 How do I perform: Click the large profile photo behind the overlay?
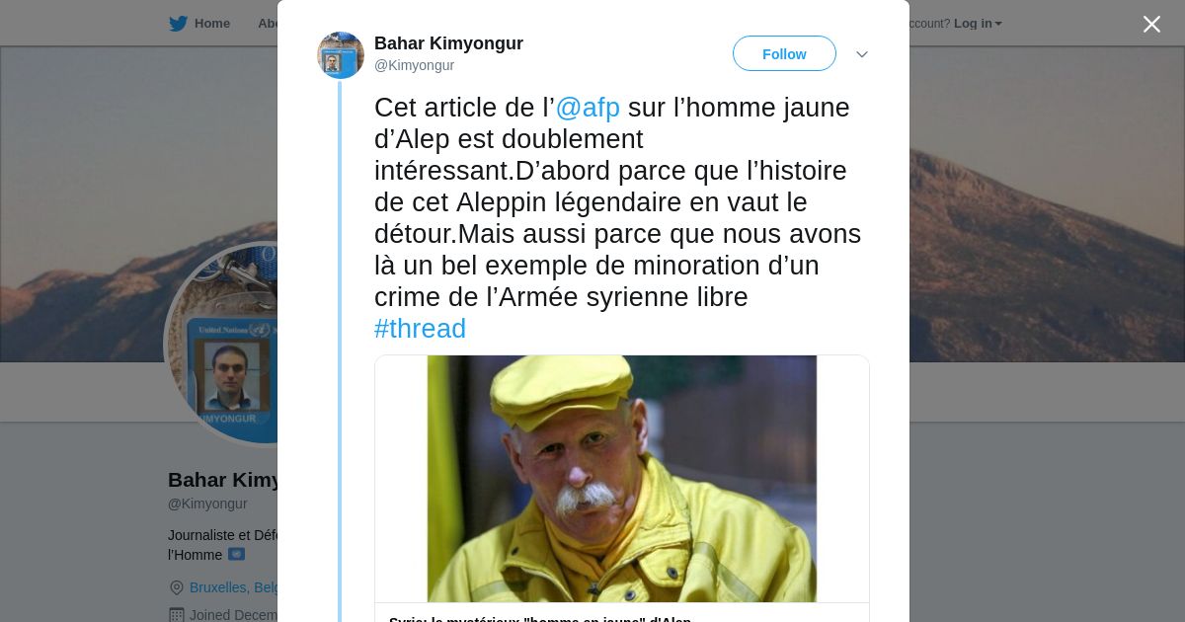(x=223, y=344)
